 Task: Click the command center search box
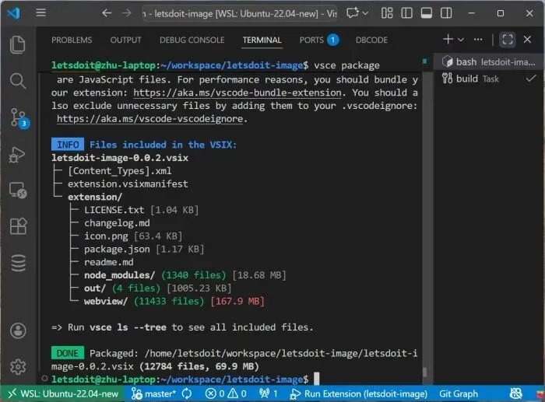240,13
